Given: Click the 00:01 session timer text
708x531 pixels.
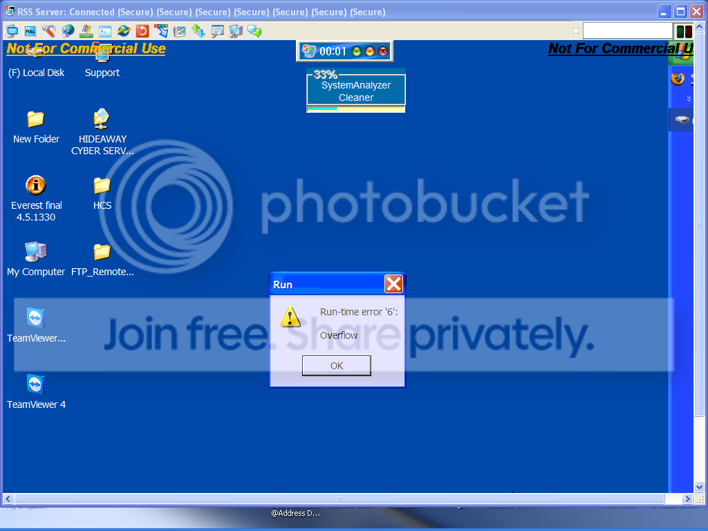Looking at the screenshot, I should [333, 51].
